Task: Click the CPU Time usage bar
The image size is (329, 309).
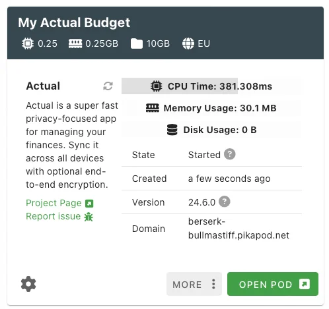Action: pyautogui.click(x=211, y=86)
